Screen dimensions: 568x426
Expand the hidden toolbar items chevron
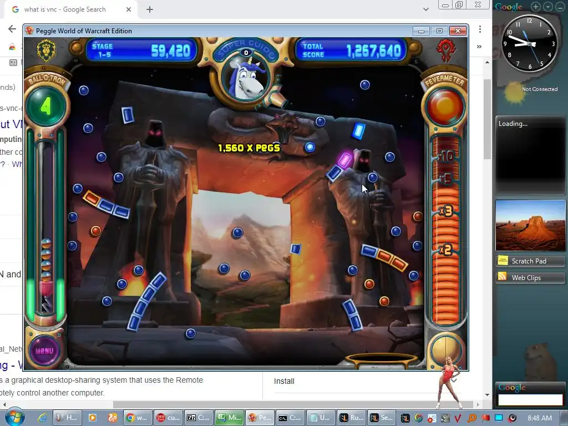click(479, 47)
